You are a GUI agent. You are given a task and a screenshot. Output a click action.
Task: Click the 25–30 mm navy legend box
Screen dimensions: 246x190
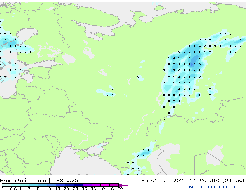(78, 185)
